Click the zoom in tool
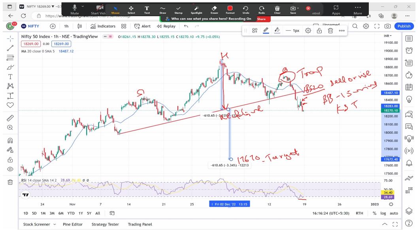The image size is (419, 230). pos(10,127)
